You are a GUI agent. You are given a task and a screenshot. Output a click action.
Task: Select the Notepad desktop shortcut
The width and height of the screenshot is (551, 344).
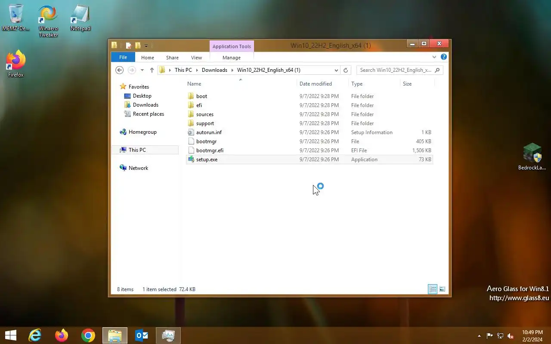80,18
